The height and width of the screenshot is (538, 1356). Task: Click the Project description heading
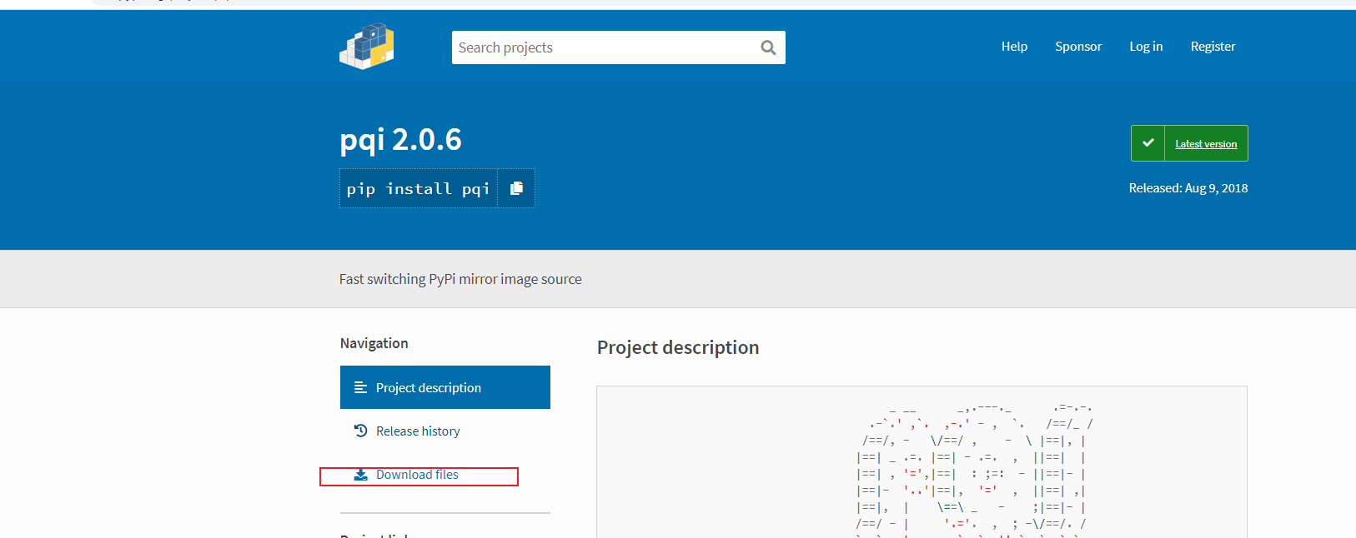pos(678,347)
